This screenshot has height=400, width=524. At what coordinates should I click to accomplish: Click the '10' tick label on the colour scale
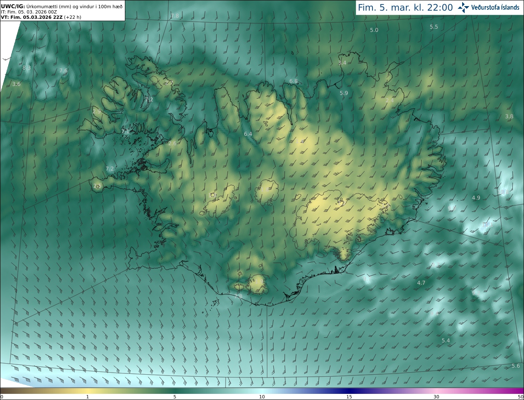point(262,397)
